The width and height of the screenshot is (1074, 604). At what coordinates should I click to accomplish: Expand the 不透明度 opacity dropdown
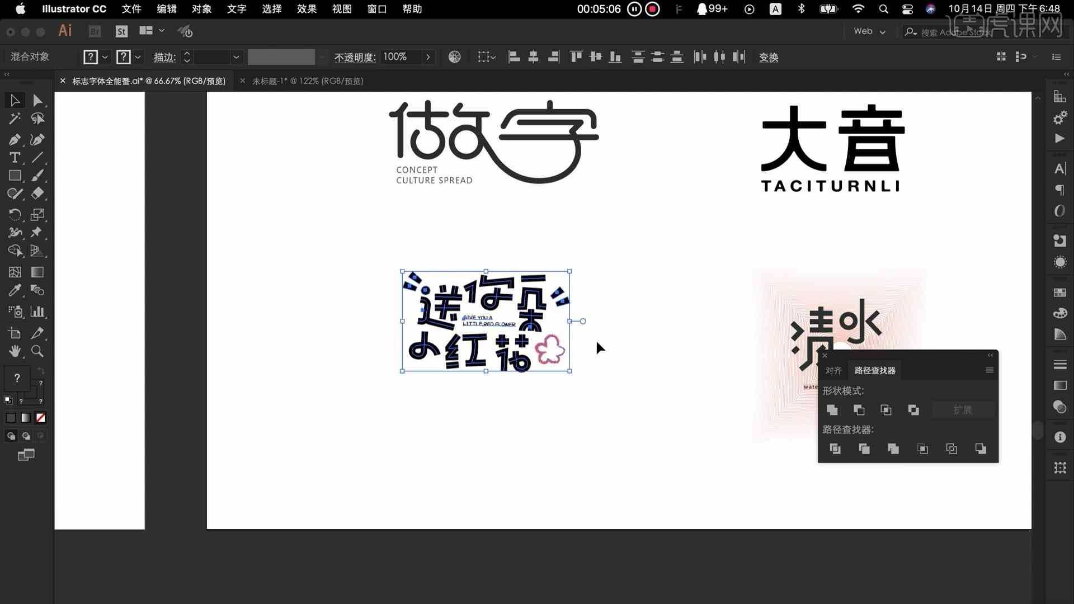[x=428, y=57]
